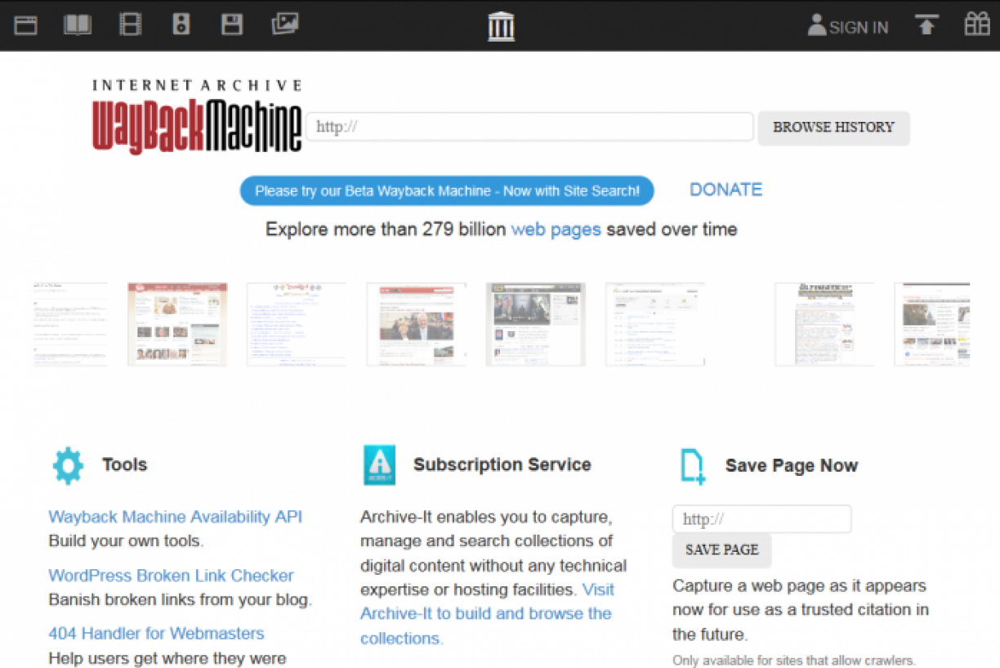1000x668 pixels.
Task: Click the user avatar icon beside Sign In
Action: 816,25
